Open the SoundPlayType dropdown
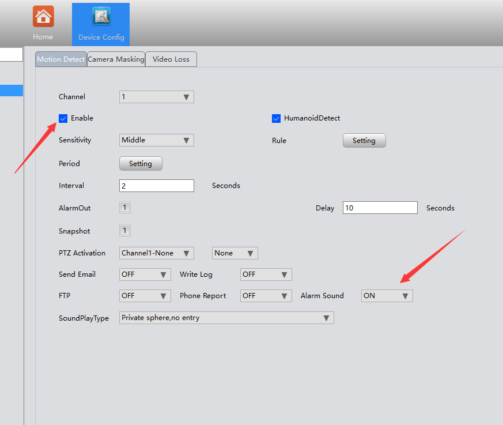The height and width of the screenshot is (425, 503). (226, 318)
